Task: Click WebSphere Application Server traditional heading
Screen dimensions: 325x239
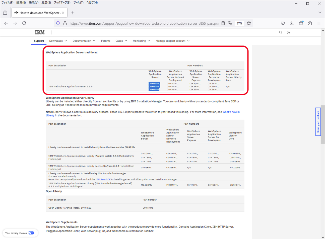Action: click(x=72, y=52)
